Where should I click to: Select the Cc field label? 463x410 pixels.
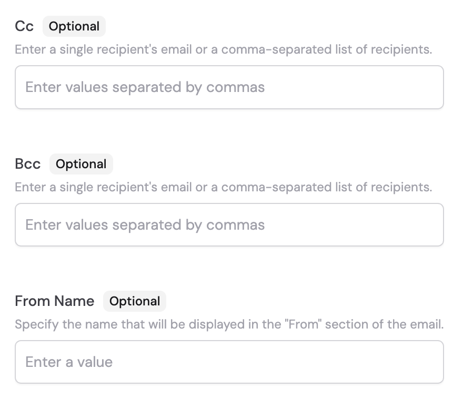click(x=24, y=26)
